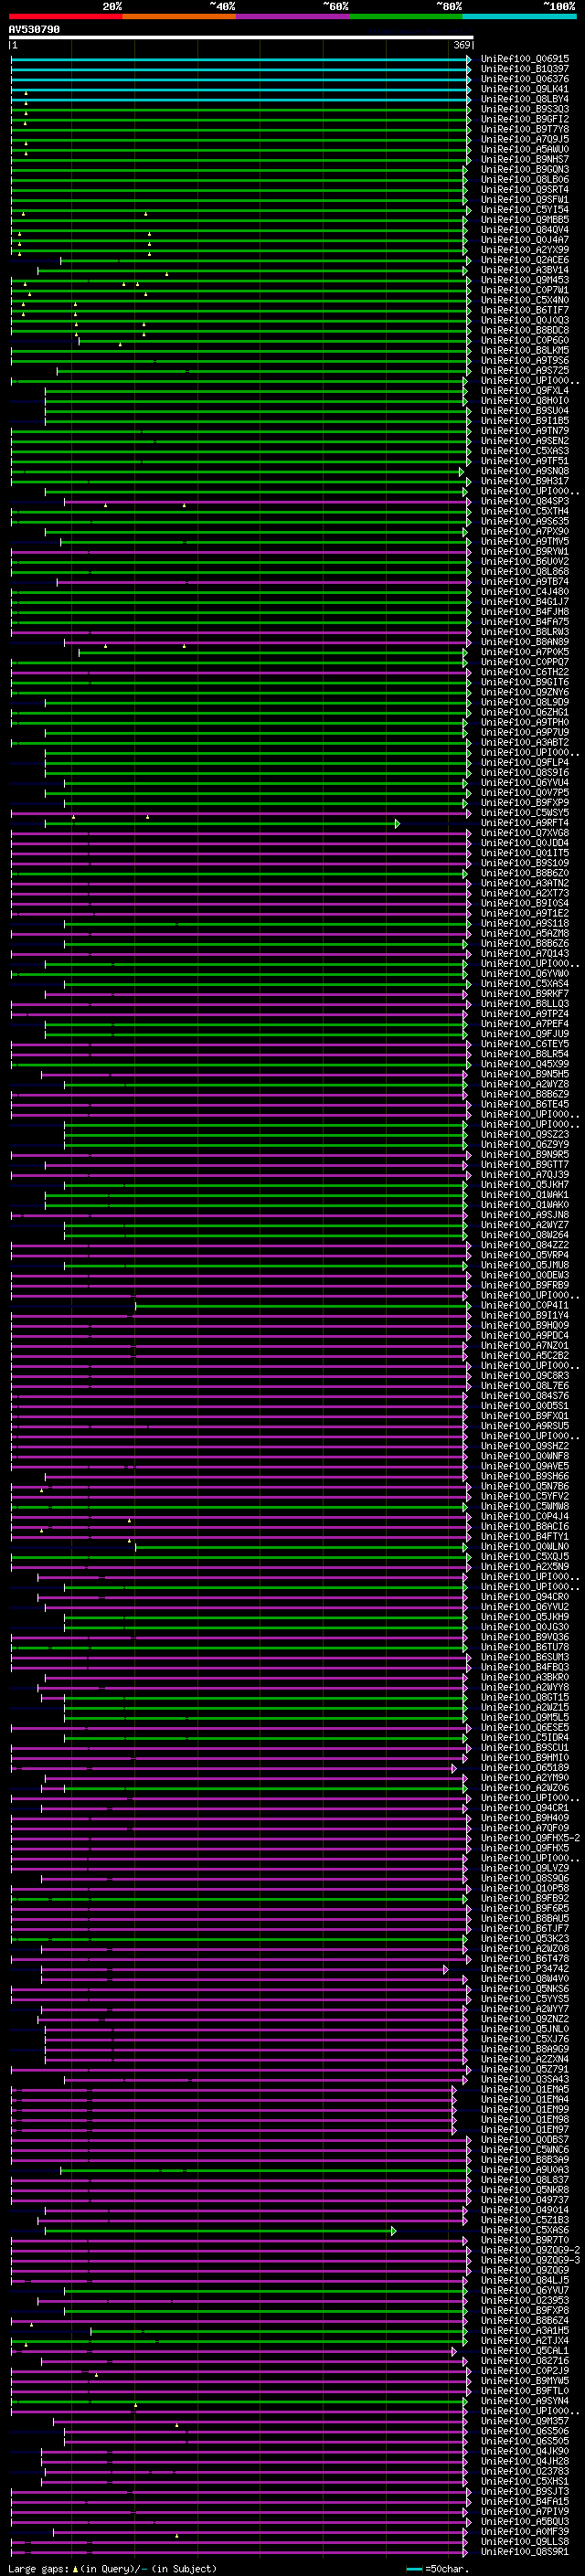Viewport: 585px width, 2576px height.
Task: Click the red ~20% identity legend segment
Action: (65, 16)
